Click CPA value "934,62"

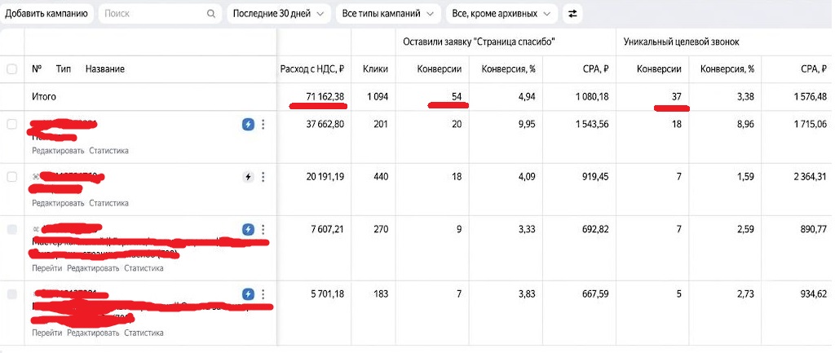pos(815,294)
